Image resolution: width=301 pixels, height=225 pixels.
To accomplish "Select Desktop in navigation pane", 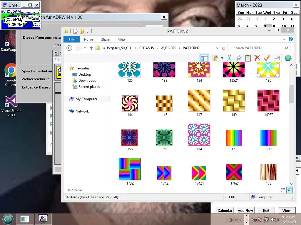I will [x=85, y=74].
